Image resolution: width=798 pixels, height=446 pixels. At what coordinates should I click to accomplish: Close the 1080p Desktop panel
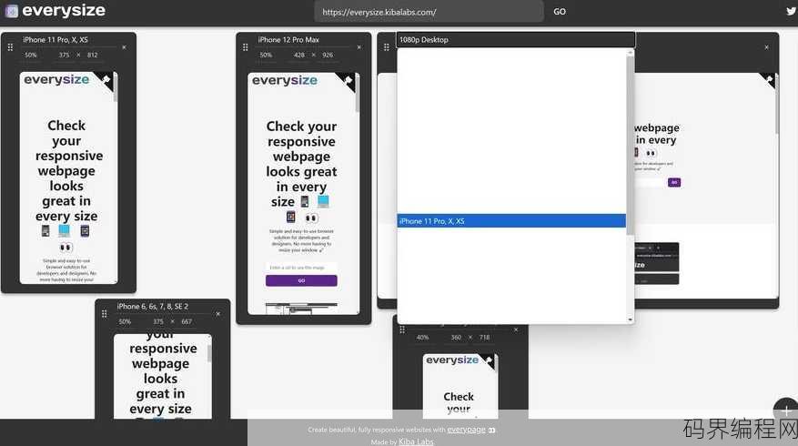(766, 47)
